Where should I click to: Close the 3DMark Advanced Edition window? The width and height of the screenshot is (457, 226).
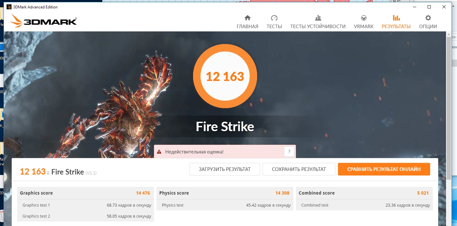(x=444, y=7)
